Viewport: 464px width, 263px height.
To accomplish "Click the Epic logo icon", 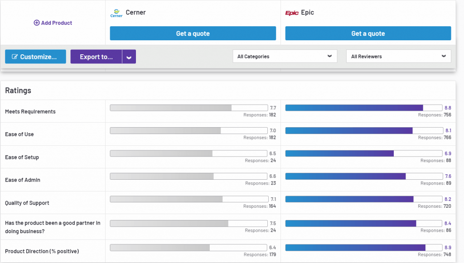I will click(x=292, y=12).
